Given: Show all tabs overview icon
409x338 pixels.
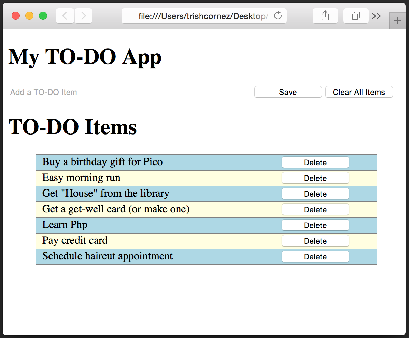Looking at the screenshot, I should [356, 16].
